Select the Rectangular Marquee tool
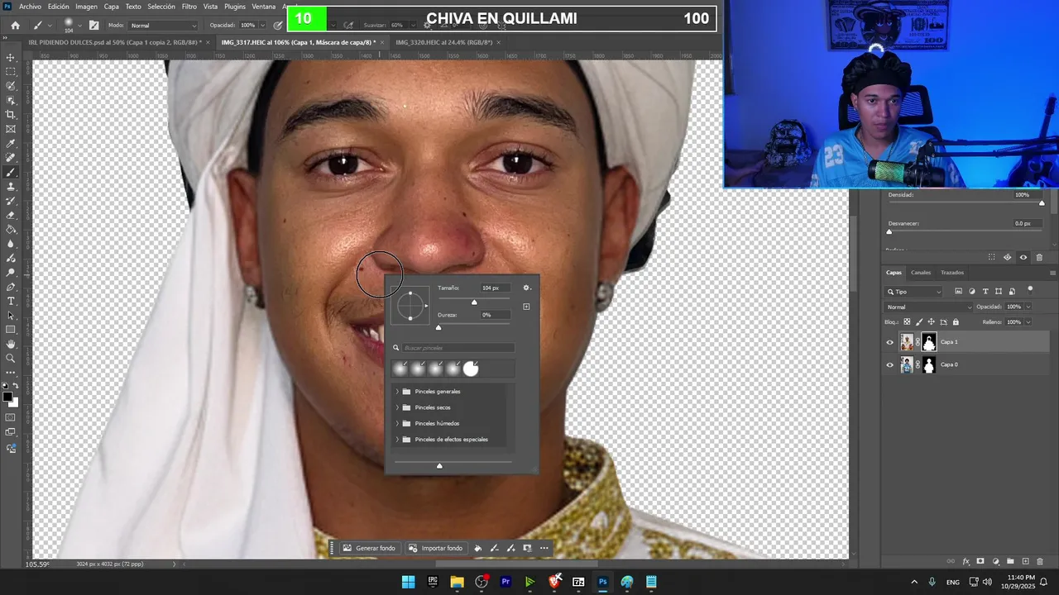Image resolution: width=1059 pixels, height=595 pixels. tap(11, 72)
